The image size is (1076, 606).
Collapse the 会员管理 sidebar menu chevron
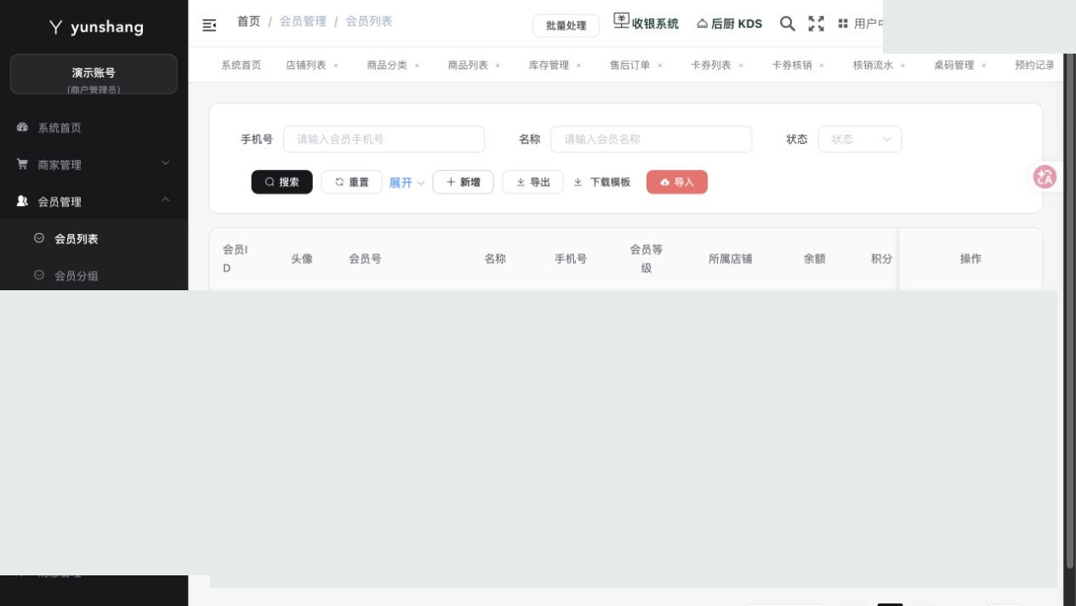(166, 201)
